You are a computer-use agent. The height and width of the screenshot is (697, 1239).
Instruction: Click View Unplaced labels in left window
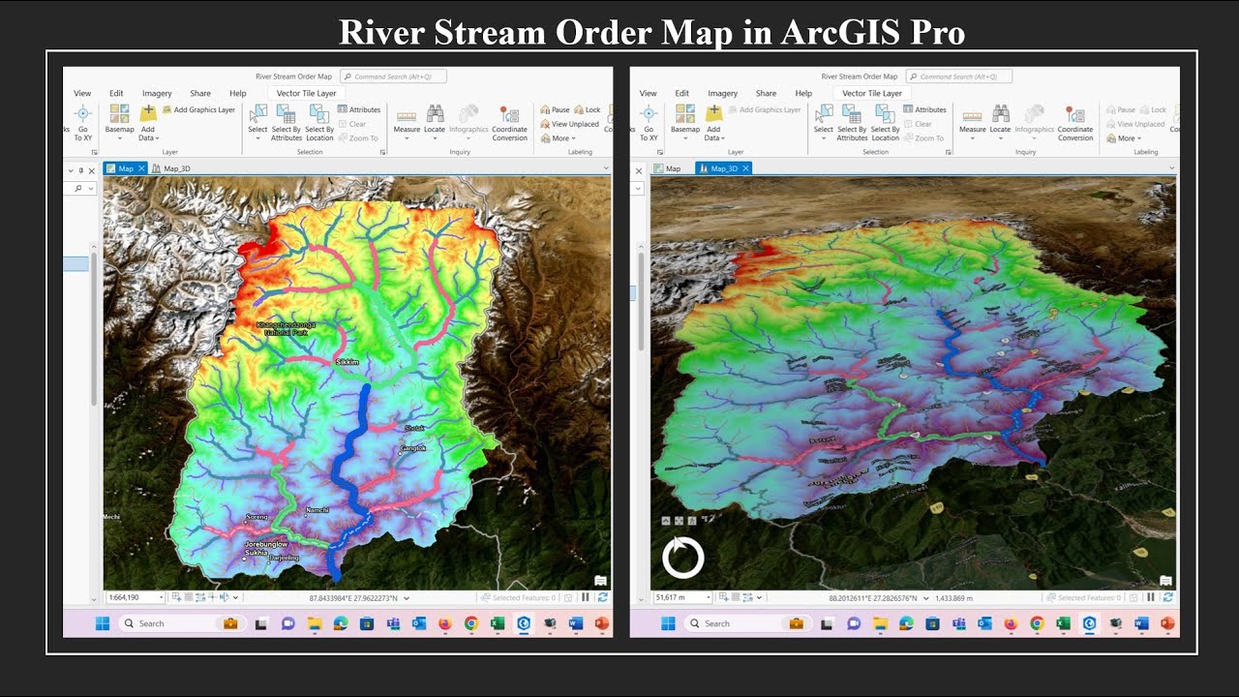point(570,124)
